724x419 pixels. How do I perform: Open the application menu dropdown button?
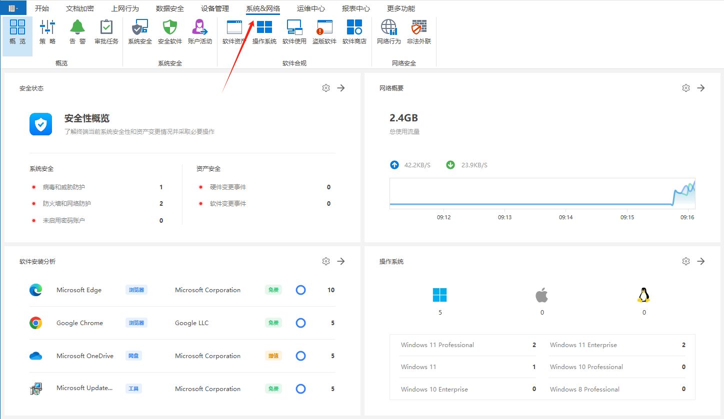pos(13,8)
